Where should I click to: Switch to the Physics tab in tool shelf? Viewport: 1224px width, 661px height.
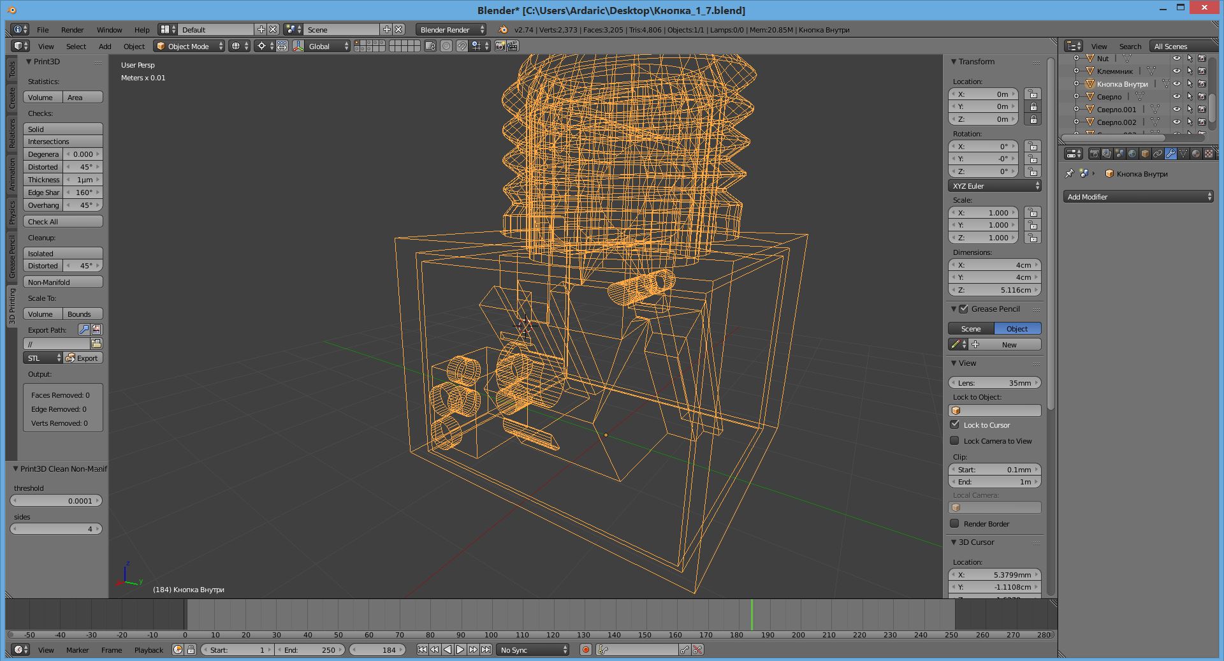[12, 212]
